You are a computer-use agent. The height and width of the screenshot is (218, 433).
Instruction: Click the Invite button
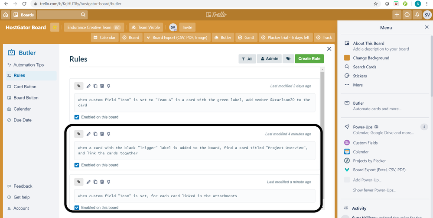tap(187, 27)
